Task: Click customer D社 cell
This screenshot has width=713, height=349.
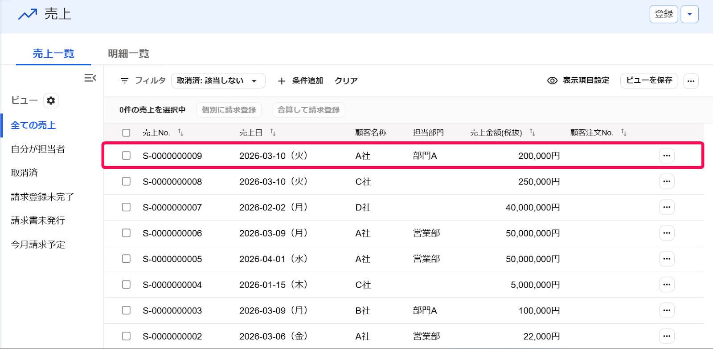Action: (x=363, y=207)
